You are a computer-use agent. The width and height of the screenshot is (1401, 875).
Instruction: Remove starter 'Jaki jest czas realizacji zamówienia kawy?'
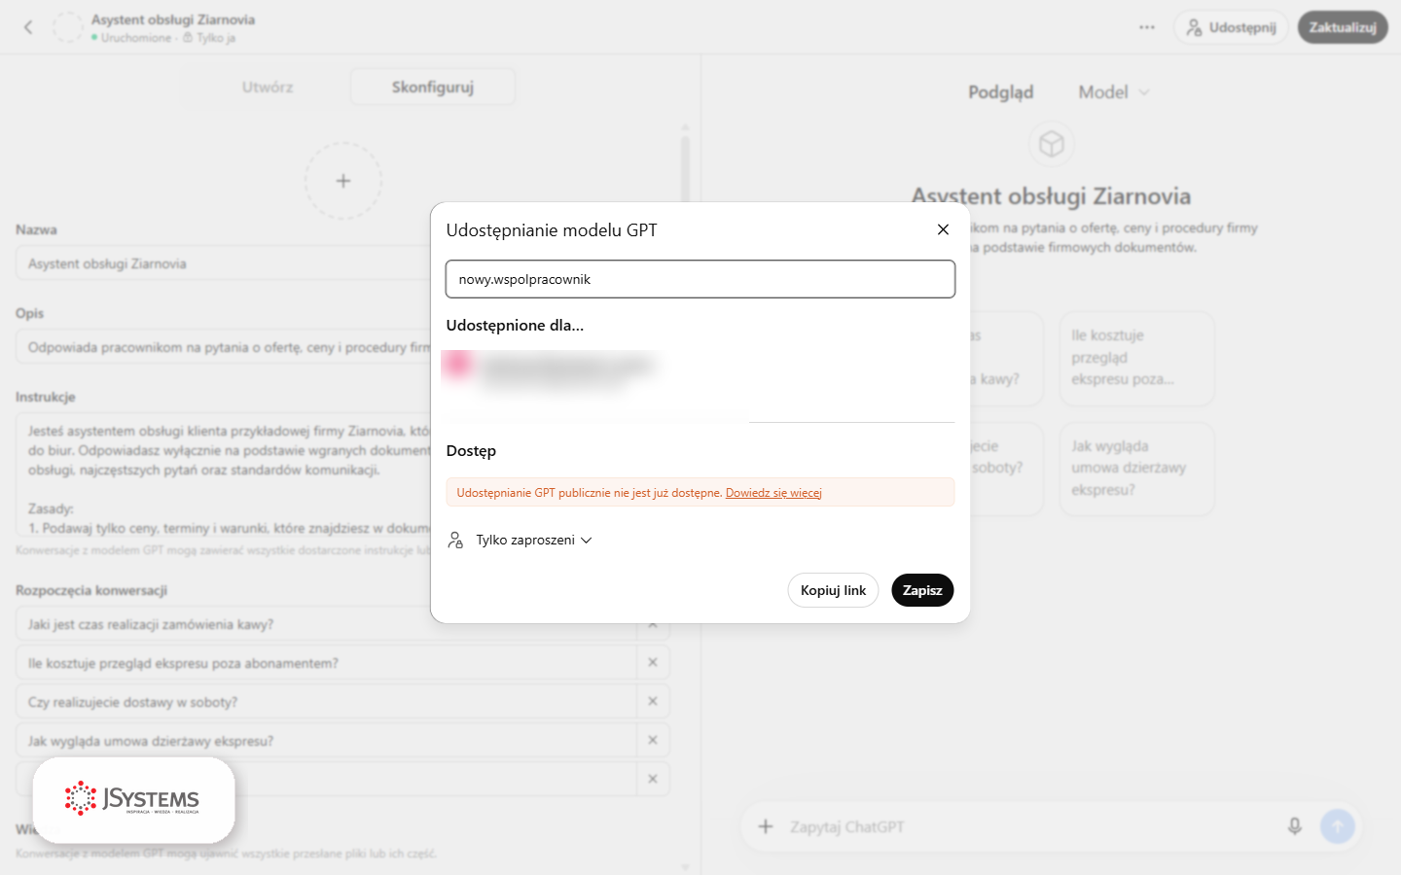[653, 624]
